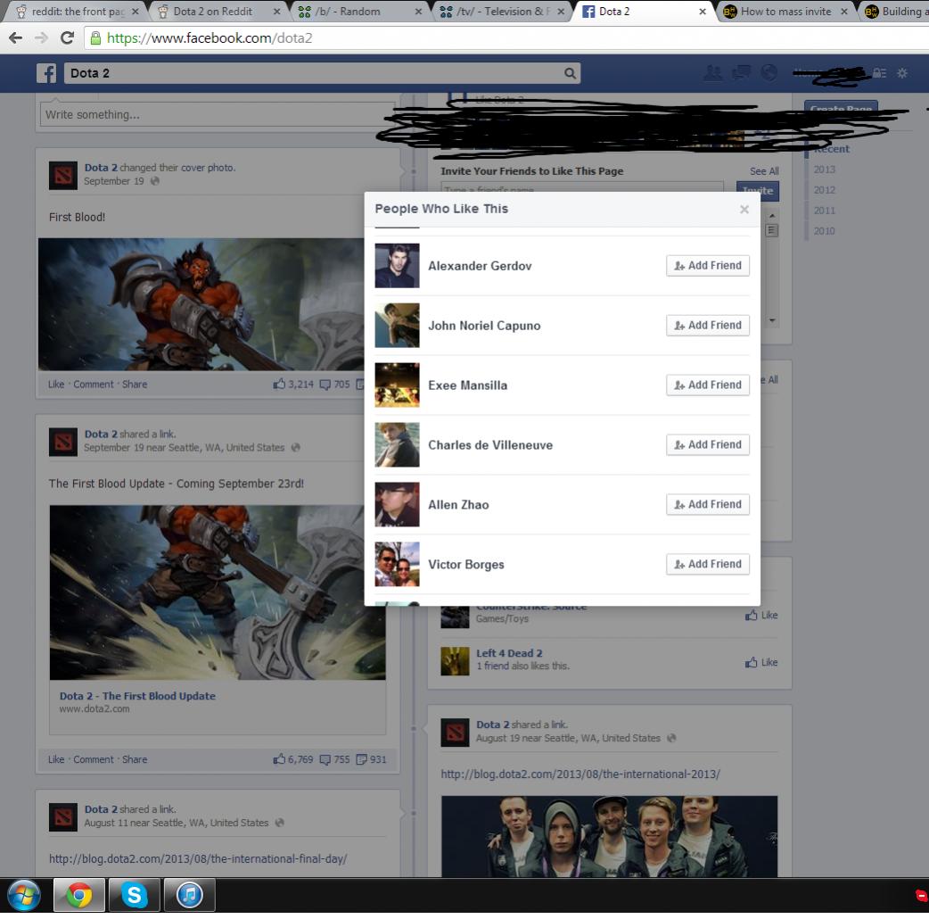The width and height of the screenshot is (929, 919).
Task: Click the Write something field
Action: (x=217, y=114)
